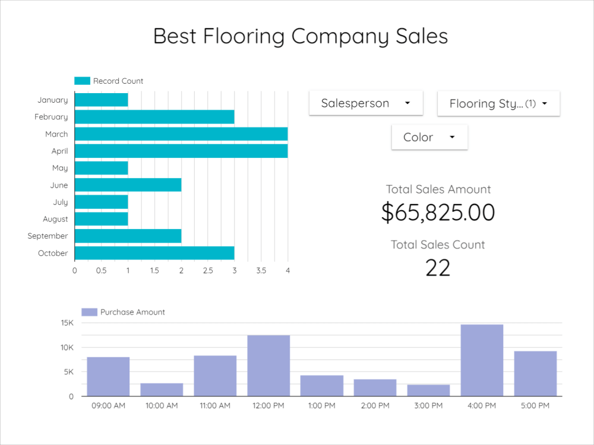Click the Total Sales Amount value

click(438, 212)
